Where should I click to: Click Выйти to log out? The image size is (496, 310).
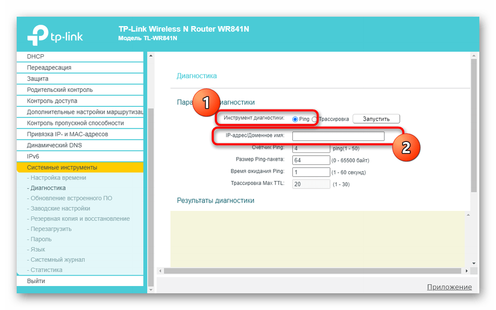[36, 281]
